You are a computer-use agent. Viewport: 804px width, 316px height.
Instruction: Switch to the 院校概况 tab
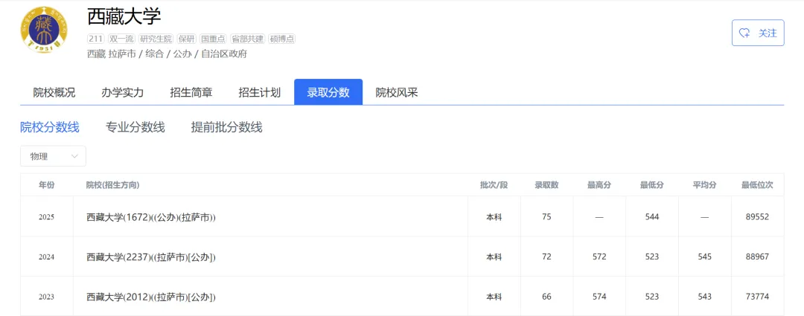(54, 92)
